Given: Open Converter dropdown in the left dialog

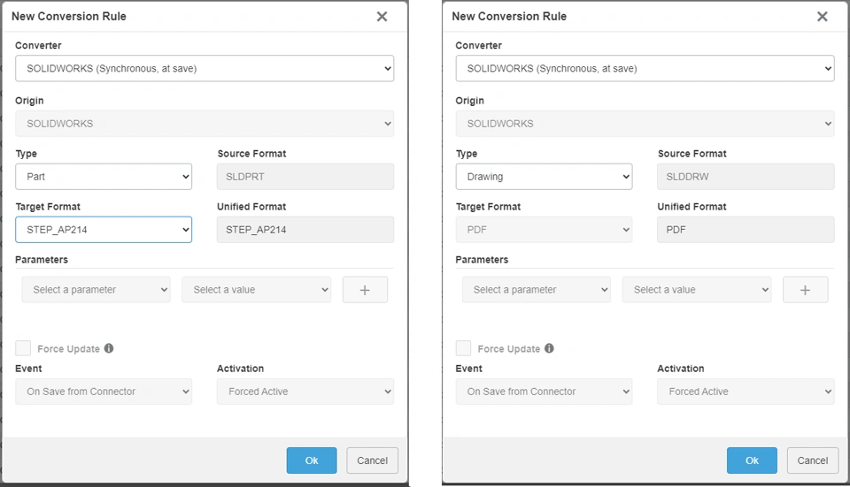Looking at the screenshot, I should (x=205, y=68).
